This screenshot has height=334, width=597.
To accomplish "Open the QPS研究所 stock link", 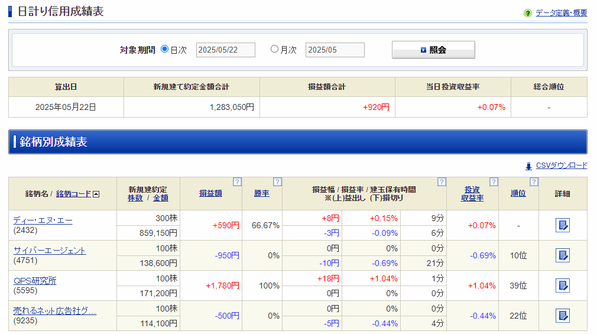I will (x=35, y=281).
